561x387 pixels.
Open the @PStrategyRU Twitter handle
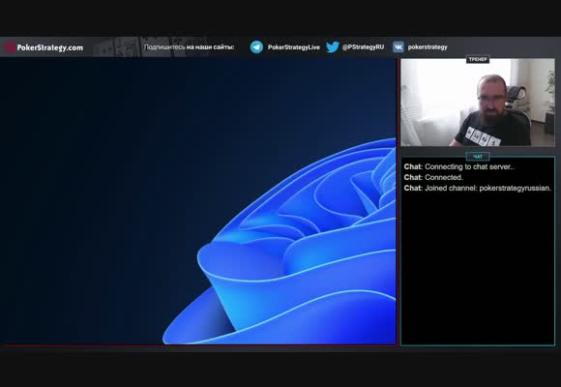click(363, 46)
